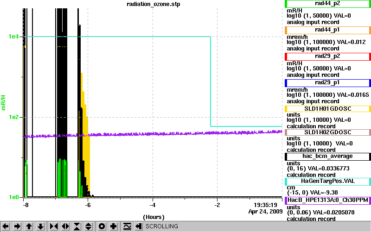
Task: Click the VAL=0.0205078 value for Ch30PPM
Action: click(x=333, y=213)
